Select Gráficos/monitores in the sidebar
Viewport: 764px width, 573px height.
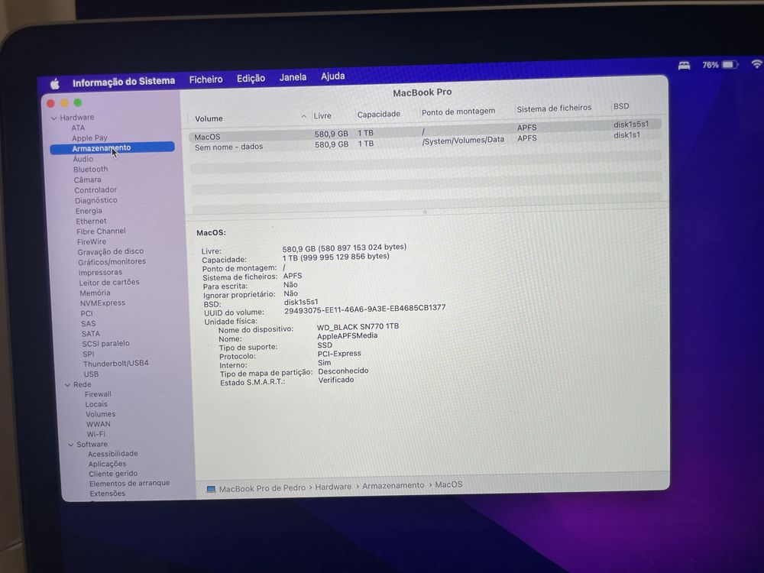[112, 261]
